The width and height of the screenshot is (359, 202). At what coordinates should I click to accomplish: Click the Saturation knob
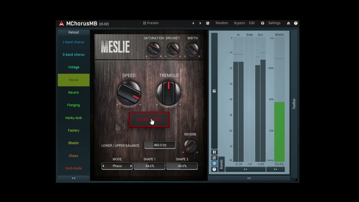153,49
